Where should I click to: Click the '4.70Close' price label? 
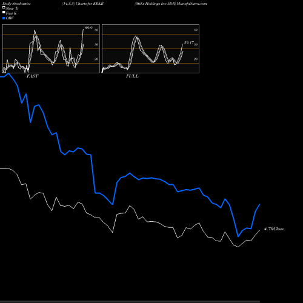274,229
